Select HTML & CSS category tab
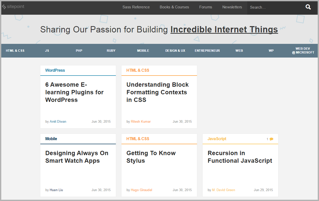Image resolution: width=319 pixels, height=201 pixels. point(15,51)
